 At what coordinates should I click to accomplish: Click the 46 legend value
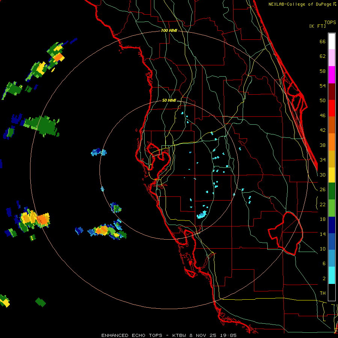point(323,116)
